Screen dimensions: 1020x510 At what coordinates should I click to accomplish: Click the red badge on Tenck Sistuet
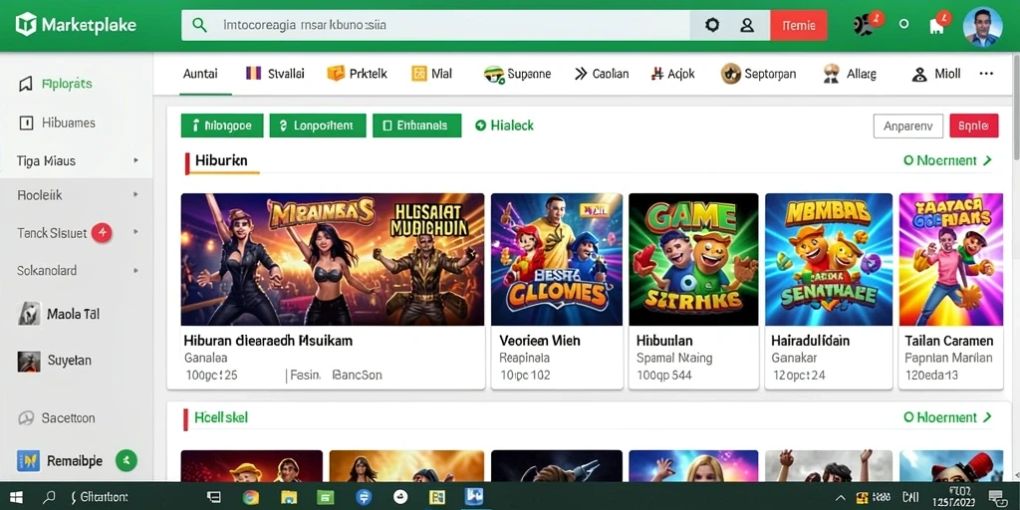[x=102, y=232]
